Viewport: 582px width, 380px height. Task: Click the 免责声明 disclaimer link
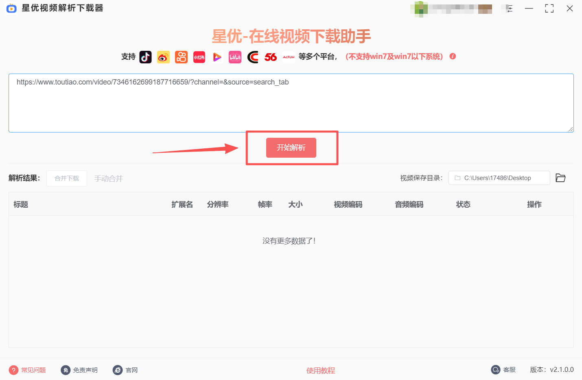(79, 370)
